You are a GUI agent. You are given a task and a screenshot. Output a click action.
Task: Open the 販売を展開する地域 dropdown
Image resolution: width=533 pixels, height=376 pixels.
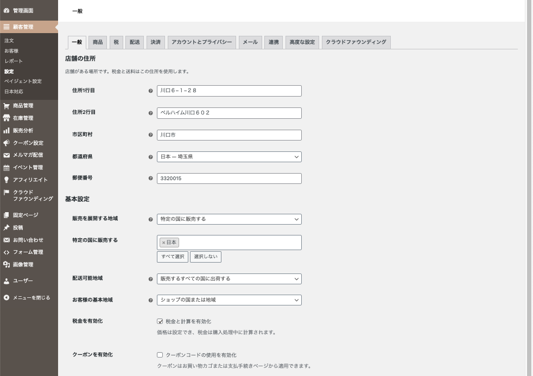[229, 219]
